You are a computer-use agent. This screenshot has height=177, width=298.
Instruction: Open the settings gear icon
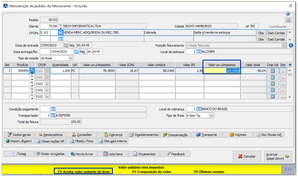(x=288, y=20)
